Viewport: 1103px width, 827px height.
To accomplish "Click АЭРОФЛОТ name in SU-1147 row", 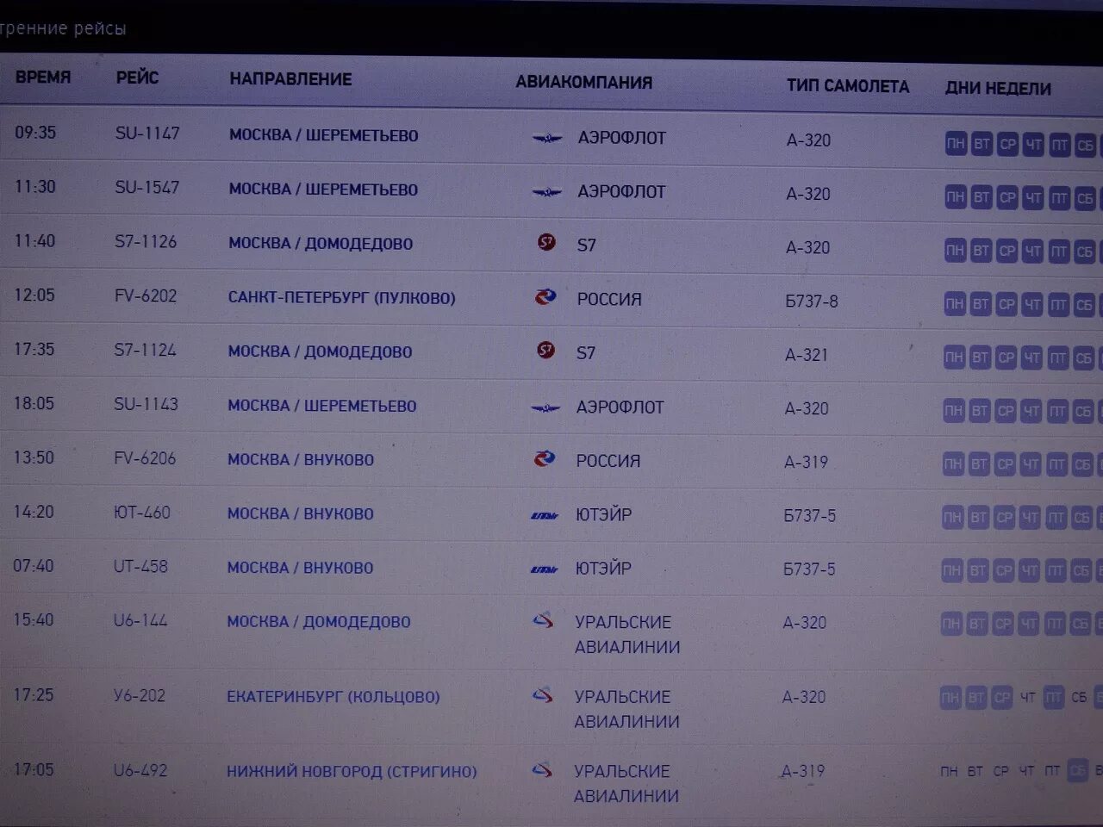I will 621,138.
